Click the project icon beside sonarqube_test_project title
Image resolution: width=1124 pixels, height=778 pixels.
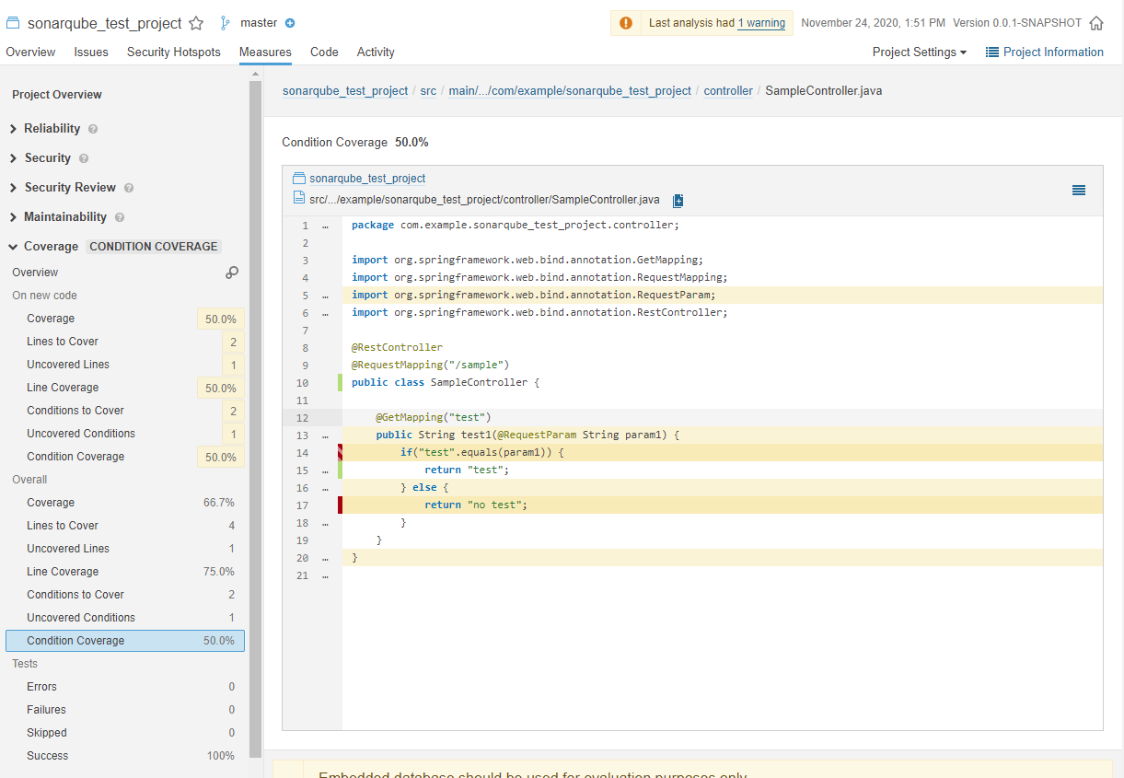(13, 23)
